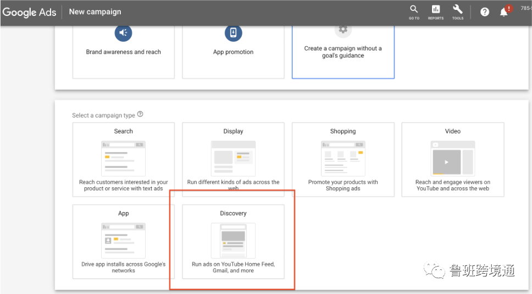Screen dimensions: 532x294
Task: Open the notifications bell
Action: 504,13
